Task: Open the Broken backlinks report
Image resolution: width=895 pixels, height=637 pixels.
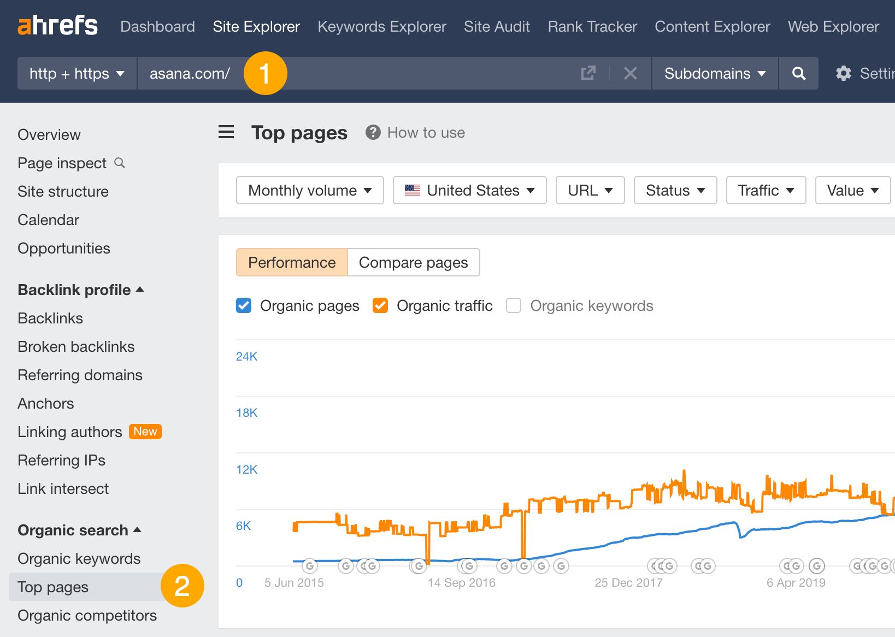Action: tap(76, 346)
